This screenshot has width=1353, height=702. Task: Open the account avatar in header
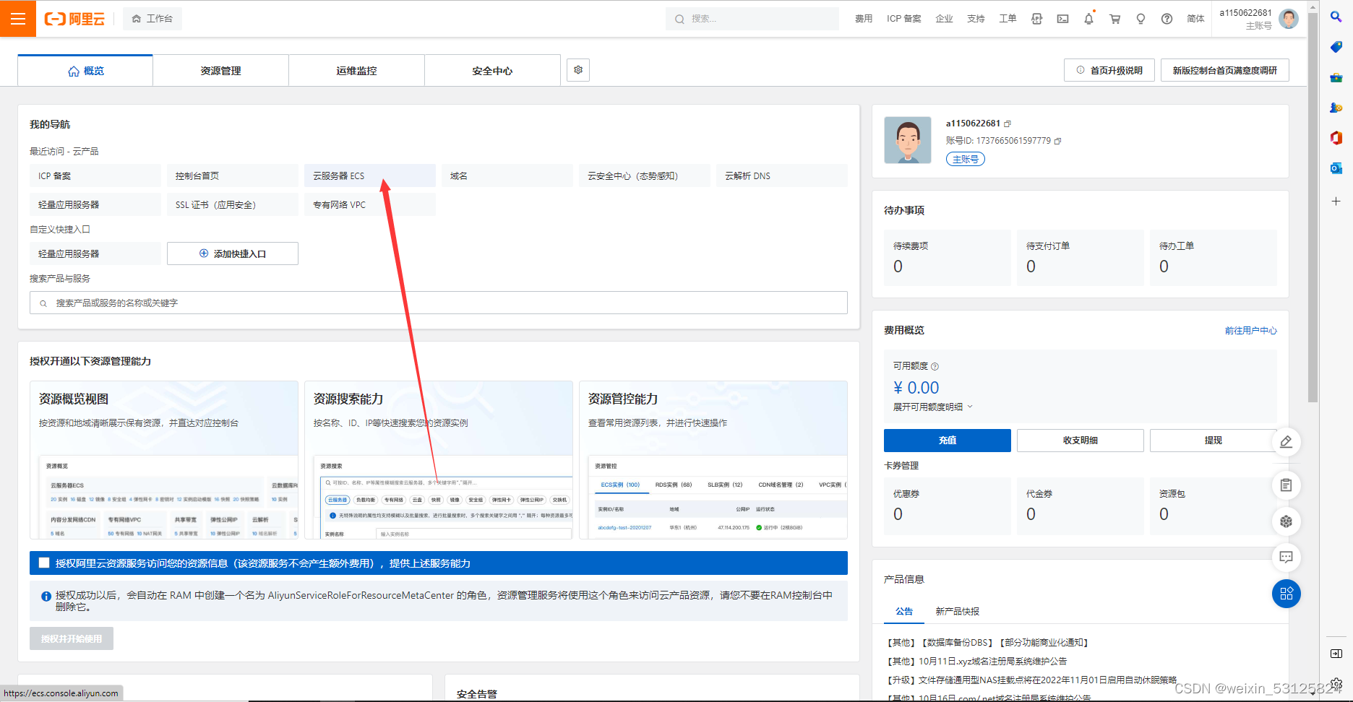(1288, 19)
